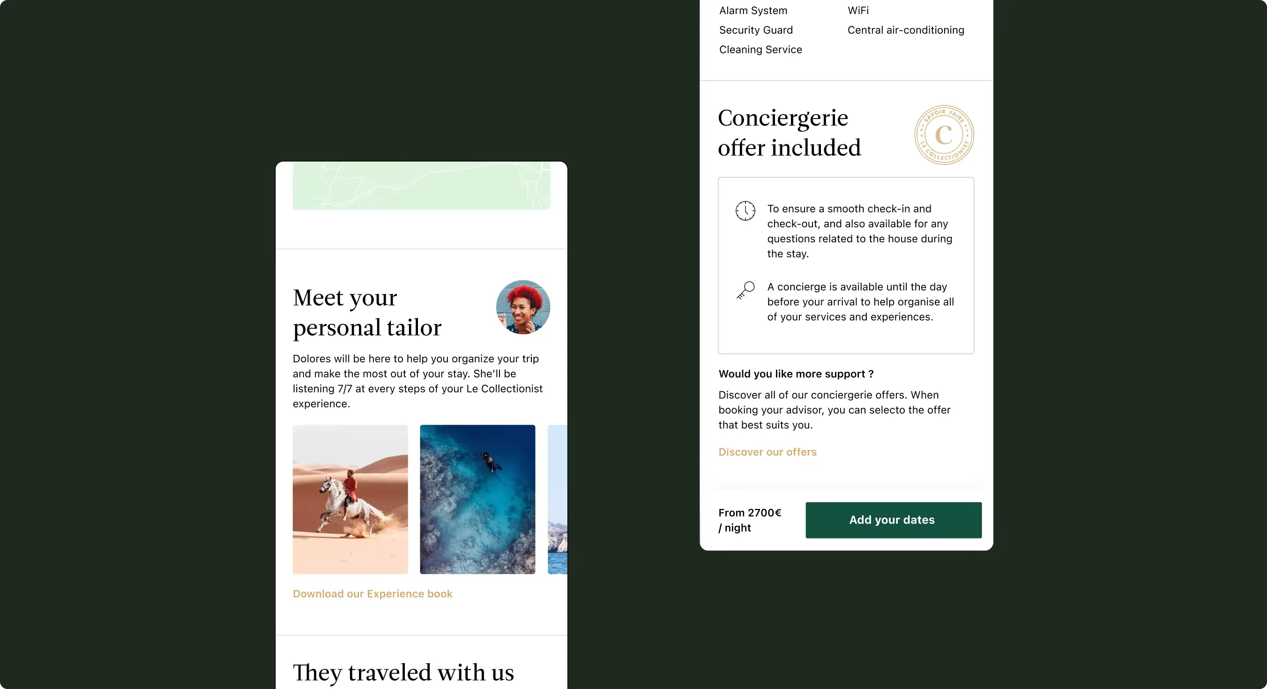
Task: Click the Central air-conditioning amenity
Action: coord(905,30)
